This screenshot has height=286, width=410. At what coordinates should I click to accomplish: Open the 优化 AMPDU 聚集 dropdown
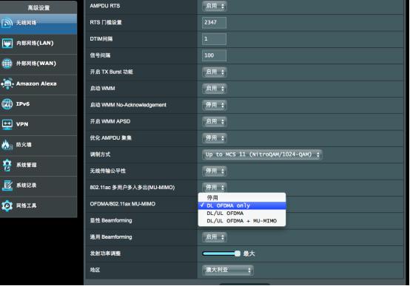215,137
